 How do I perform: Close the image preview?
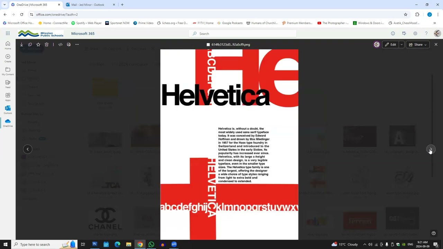pyautogui.click(x=436, y=45)
